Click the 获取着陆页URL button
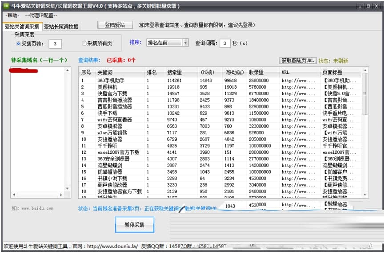This screenshot has width=385, height=253. [297, 60]
